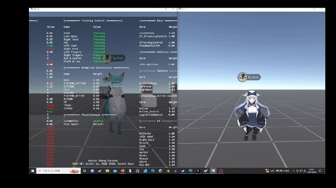336x188 pixels.
Task: Click the Kyuban name label in right window
Action: tap(253, 77)
